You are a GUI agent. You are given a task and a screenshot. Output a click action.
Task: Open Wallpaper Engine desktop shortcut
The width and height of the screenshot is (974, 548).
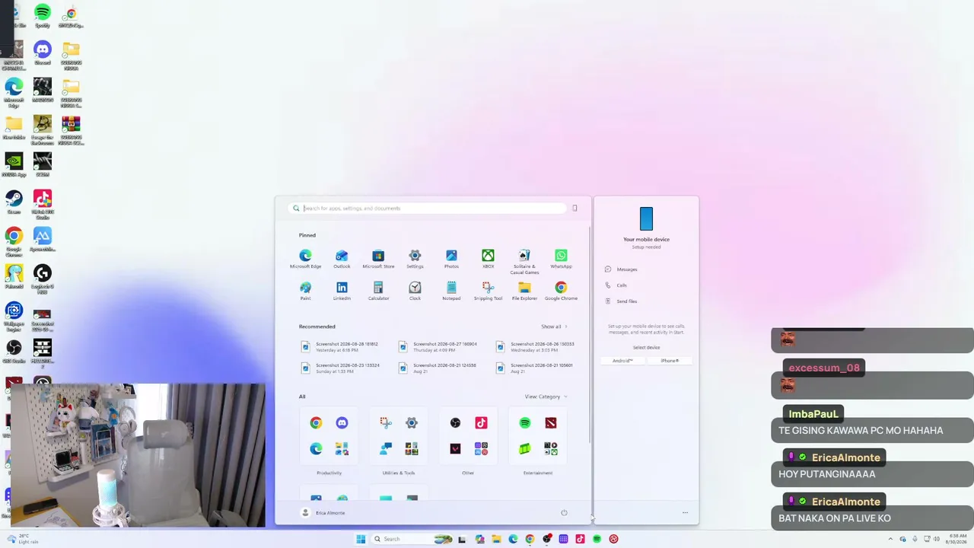14,316
